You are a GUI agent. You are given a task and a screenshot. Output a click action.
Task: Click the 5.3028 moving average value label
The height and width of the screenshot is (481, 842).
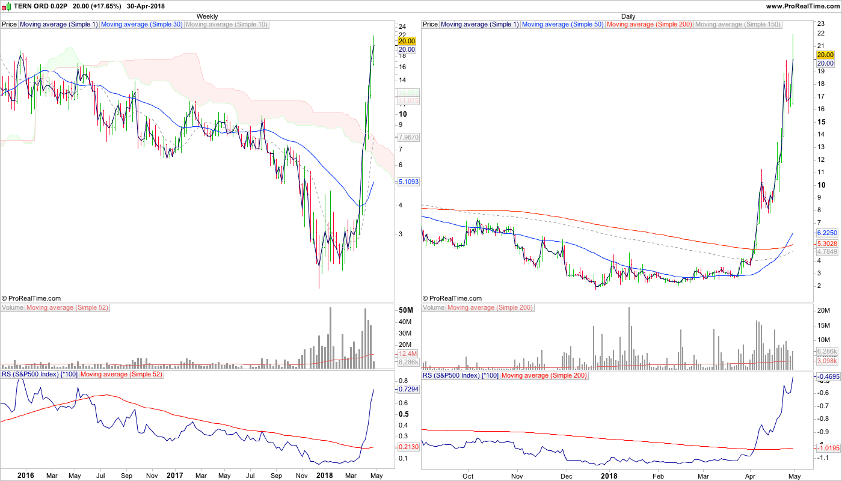click(x=826, y=243)
